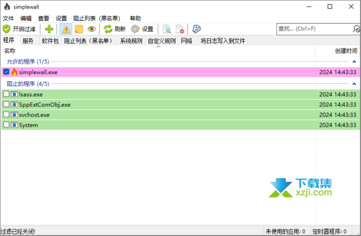361x236 pixels.
Task: Switch to the 将日志写入到文件 tab
Action: (x=223, y=41)
